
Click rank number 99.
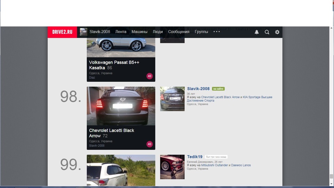(71, 165)
